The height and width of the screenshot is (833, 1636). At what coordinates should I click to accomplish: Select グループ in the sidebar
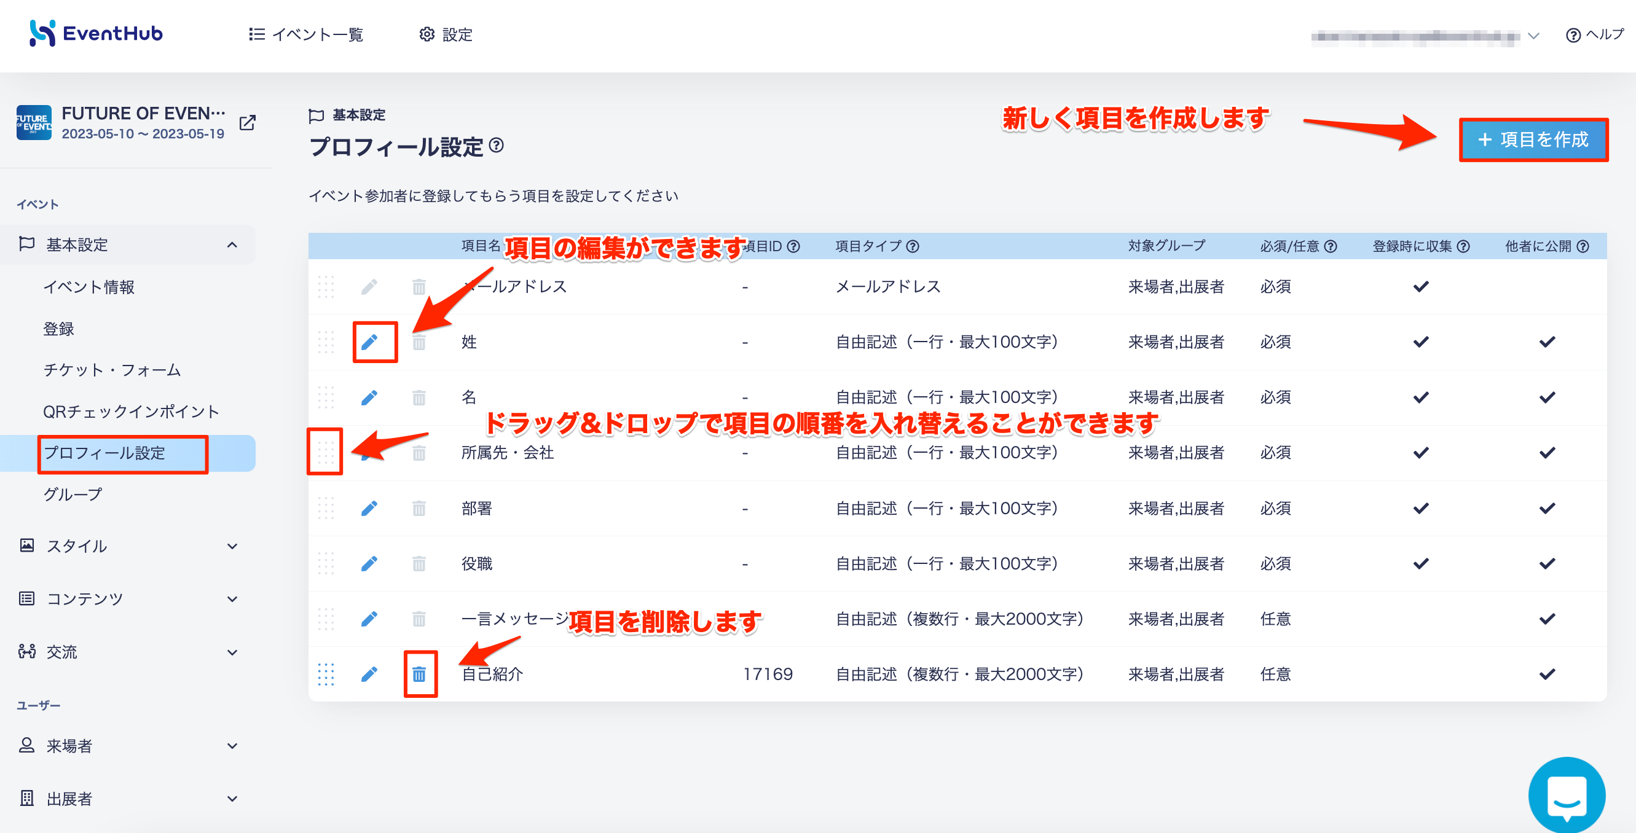pyautogui.click(x=73, y=494)
